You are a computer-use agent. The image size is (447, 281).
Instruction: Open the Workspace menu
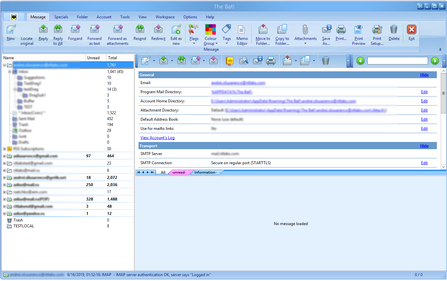pos(165,17)
